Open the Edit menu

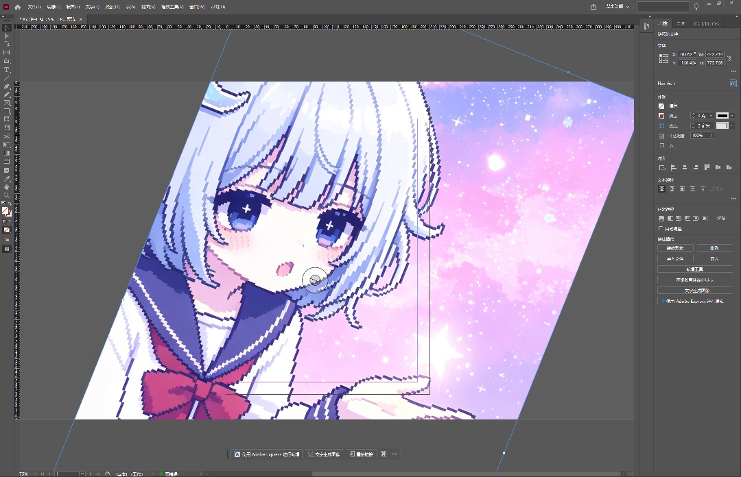coord(54,7)
